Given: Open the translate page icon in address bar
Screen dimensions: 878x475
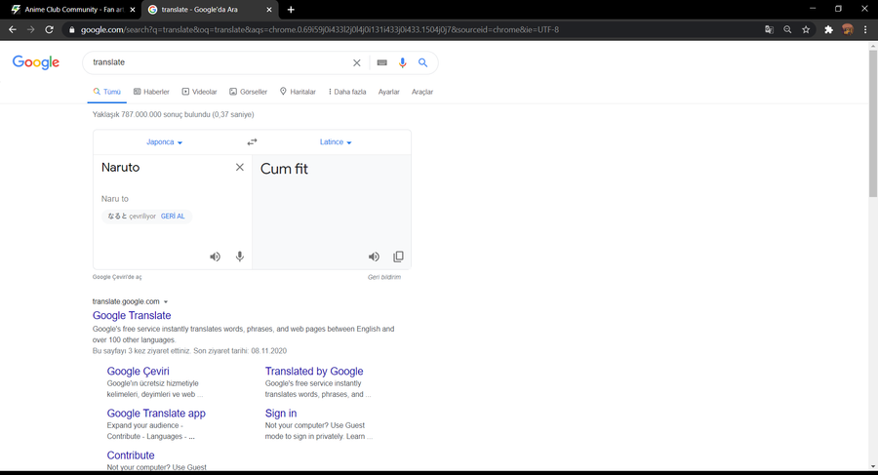Looking at the screenshot, I should tap(769, 29).
